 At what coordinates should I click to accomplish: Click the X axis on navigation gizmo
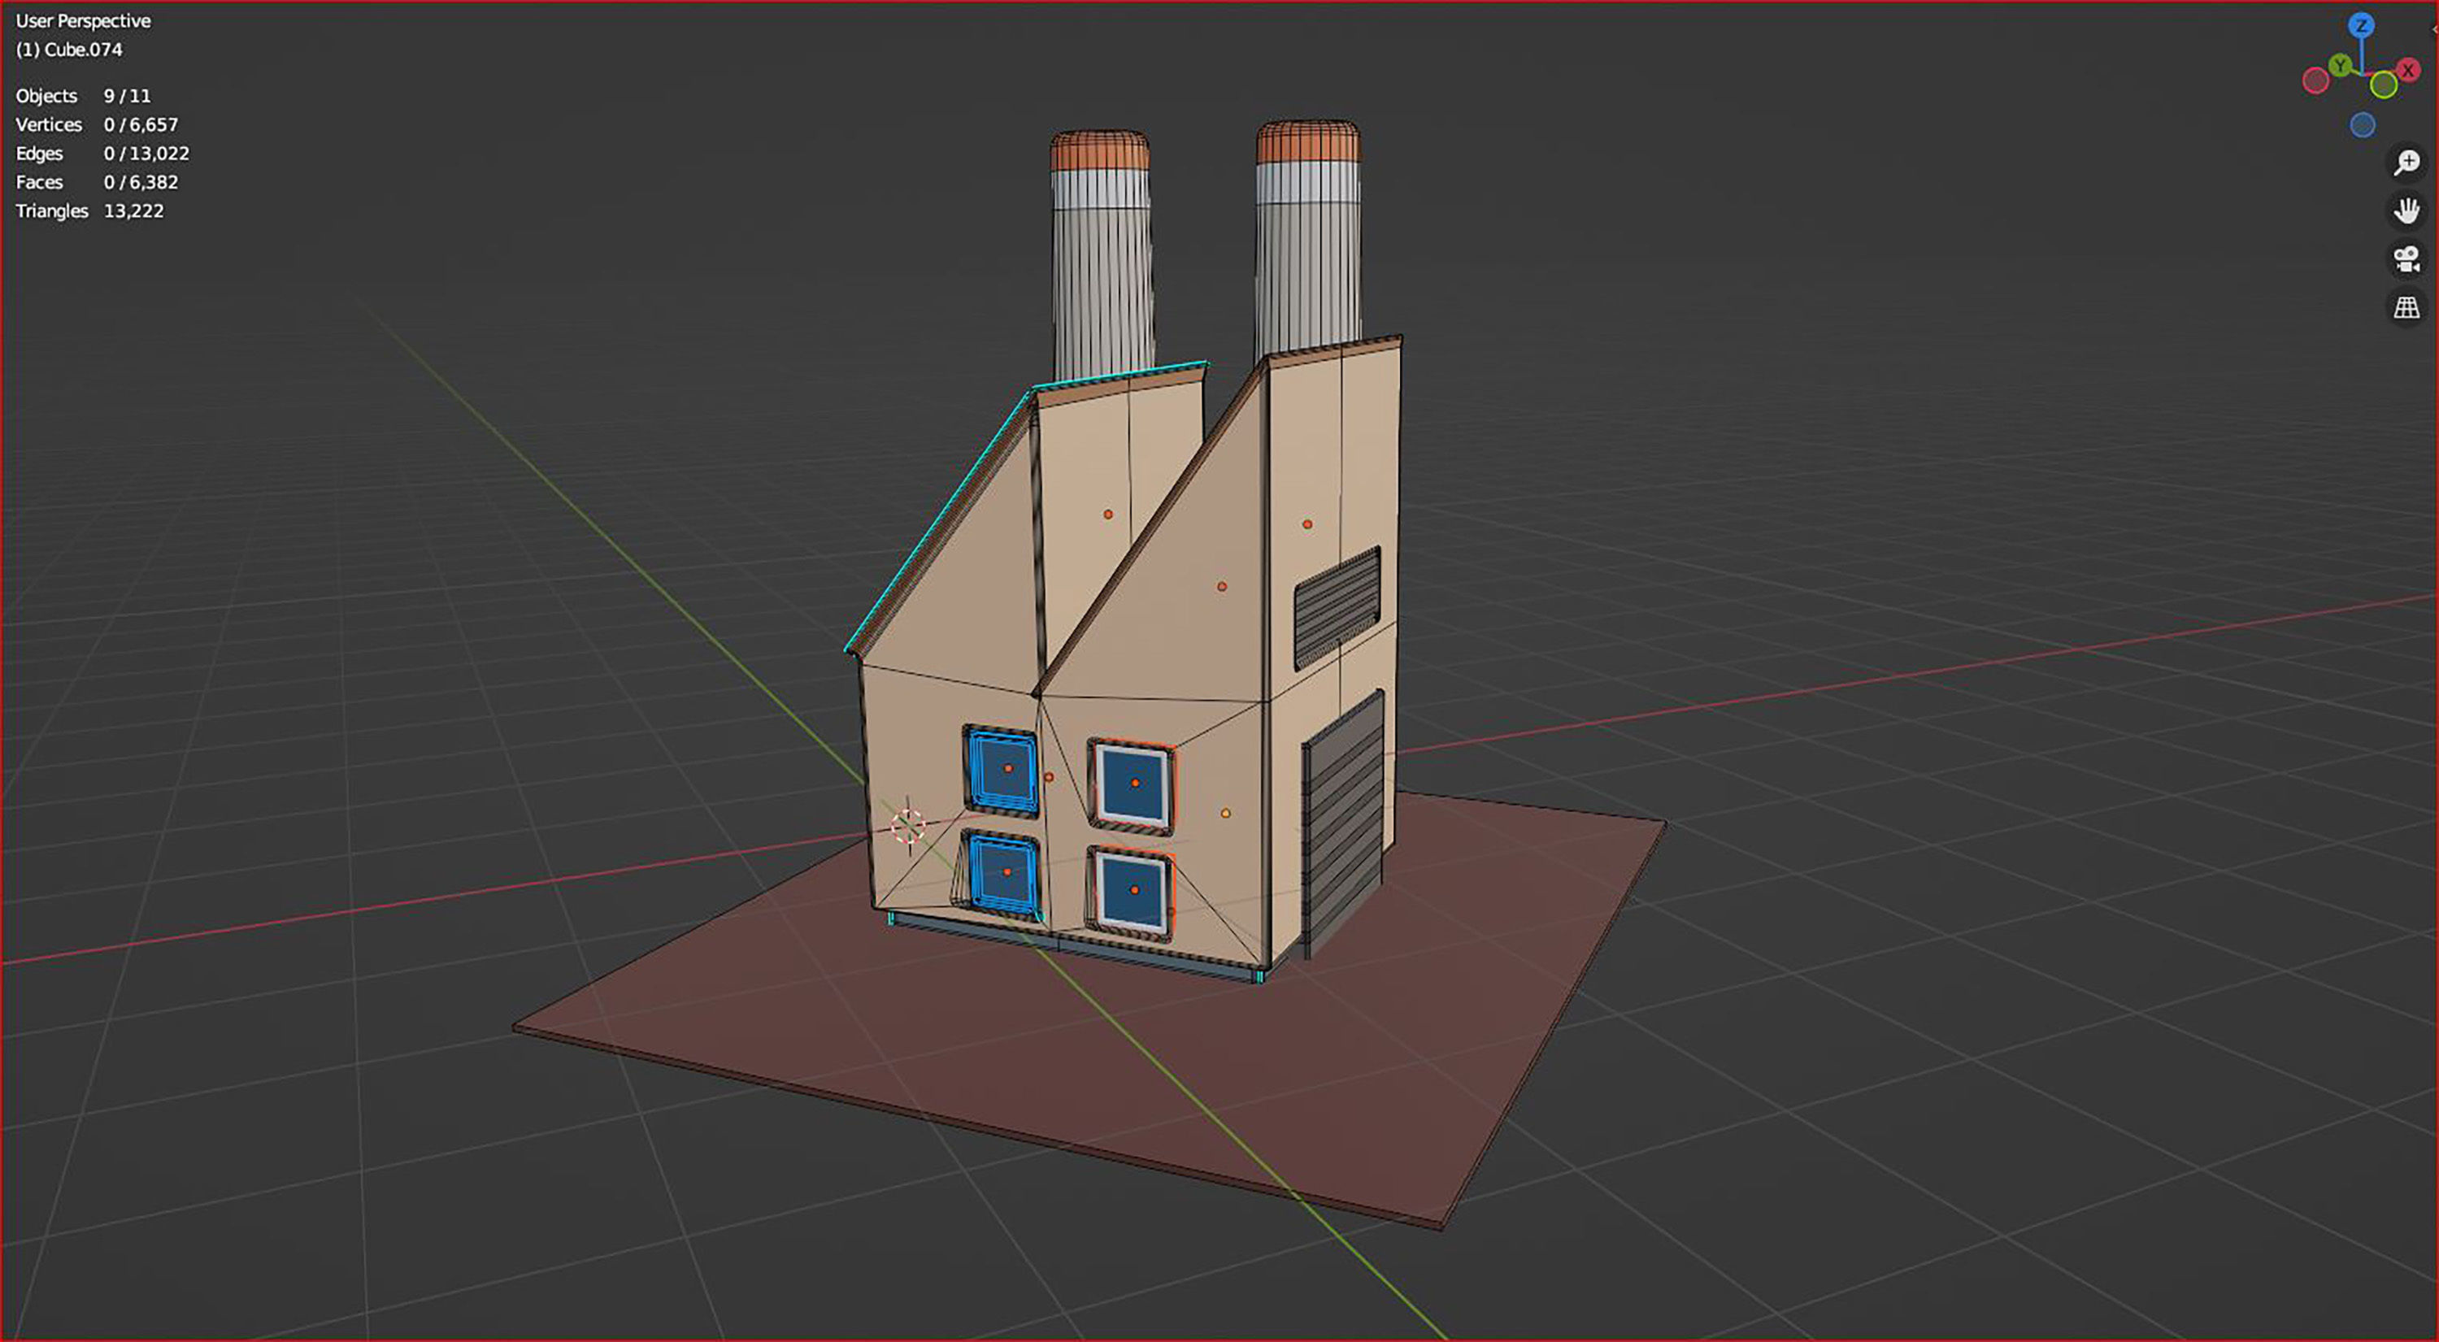pos(2408,70)
